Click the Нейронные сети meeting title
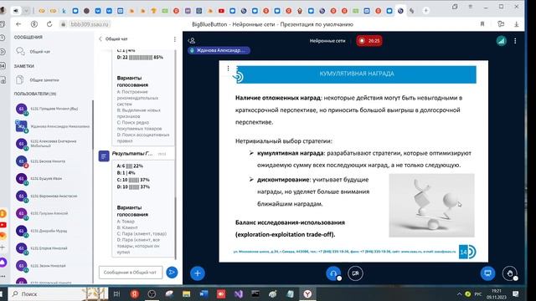The width and height of the screenshot is (536, 301). [327, 41]
